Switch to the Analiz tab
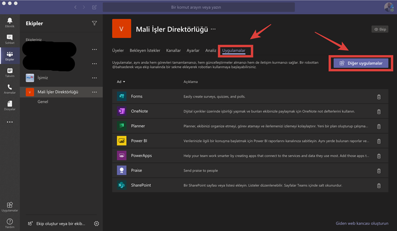 [211, 50]
